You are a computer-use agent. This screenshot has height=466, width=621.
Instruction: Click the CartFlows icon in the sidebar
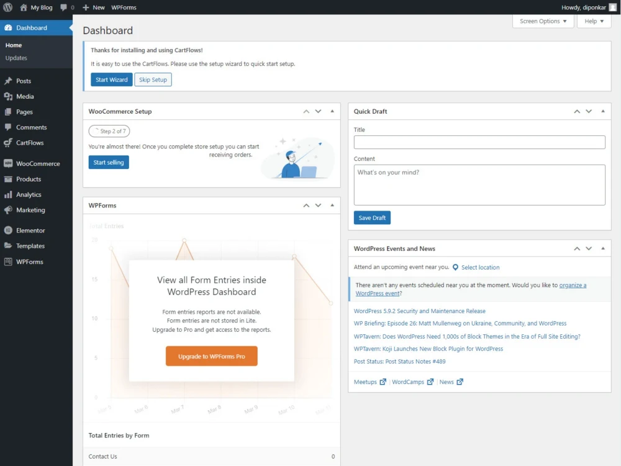[8, 143]
